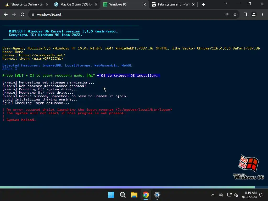
Task: Reload the windows96.net page
Action: tap(23, 15)
